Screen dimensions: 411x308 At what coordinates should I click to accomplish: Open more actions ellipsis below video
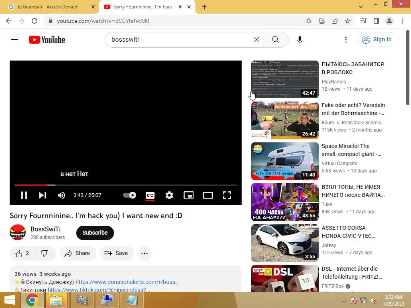(144, 253)
